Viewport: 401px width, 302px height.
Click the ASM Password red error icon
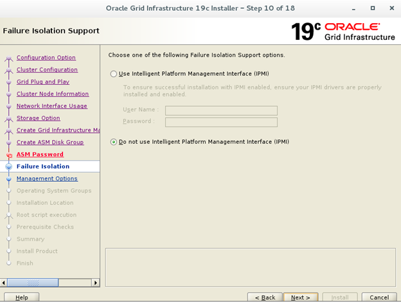(x=9, y=155)
